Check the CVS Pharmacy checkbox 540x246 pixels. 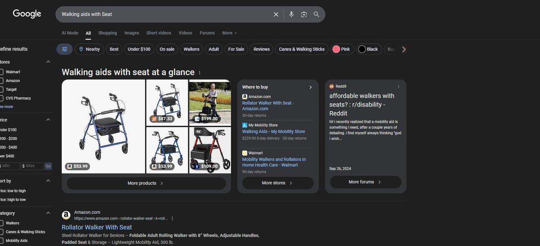(x=1, y=98)
